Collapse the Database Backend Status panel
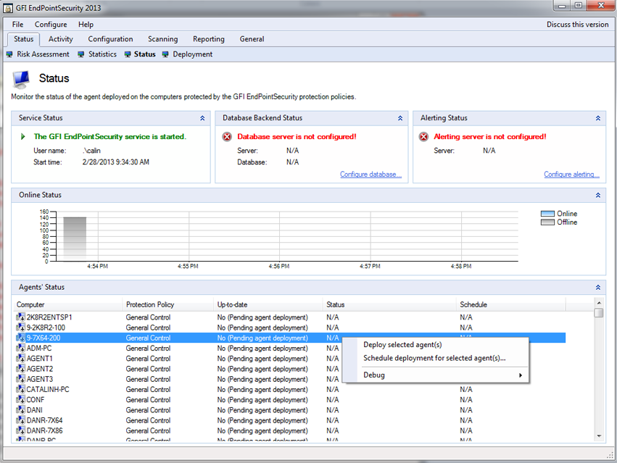This screenshot has width=617, height=463. tap(400, 118)
